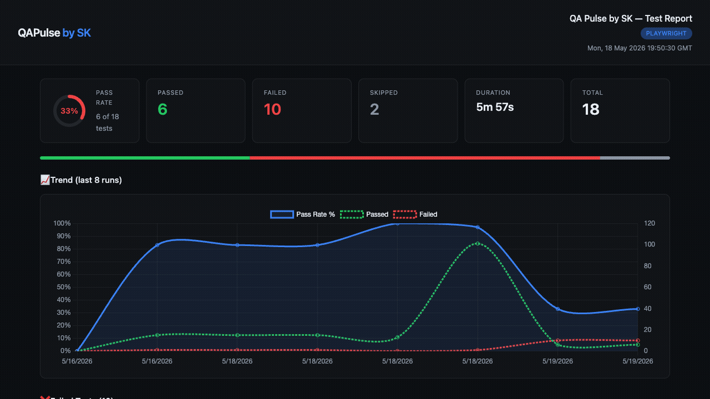Click the peak Passed data point near 100
The width and height of the screenshot is (710, 399).
click(477, 244)
